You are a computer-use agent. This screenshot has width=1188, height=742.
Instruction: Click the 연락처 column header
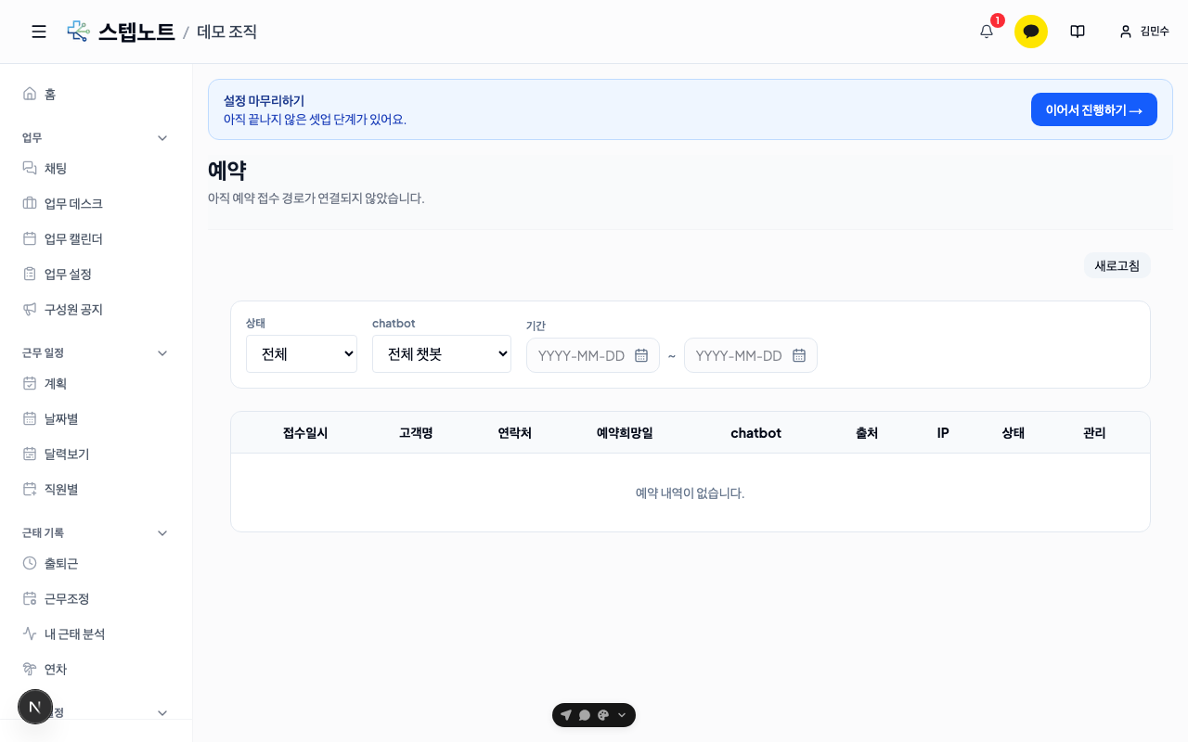point(515,433)
